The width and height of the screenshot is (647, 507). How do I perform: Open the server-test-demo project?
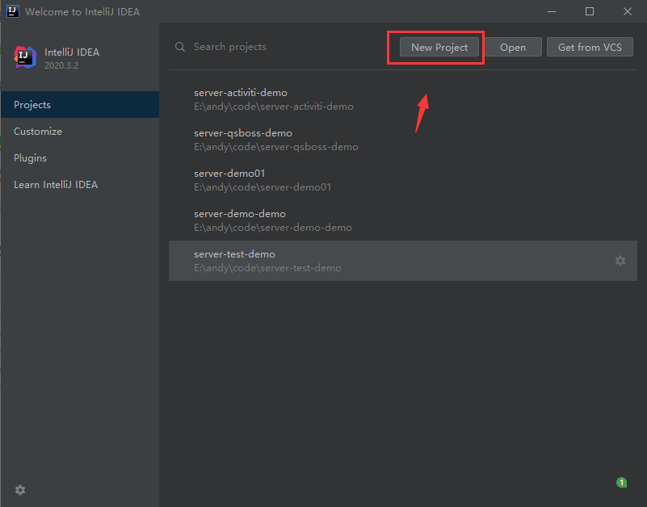point(403,261)
